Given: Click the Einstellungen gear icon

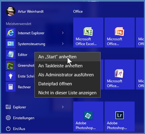Looking at the screenshot, I should pyautogui.click(x=8, y=118).
